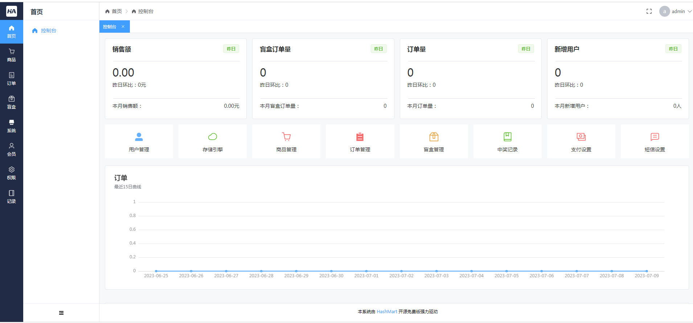This screenshot has width=693, height=323.
Task: Select 控制台 in the submenu
Action: click(48, 31)
